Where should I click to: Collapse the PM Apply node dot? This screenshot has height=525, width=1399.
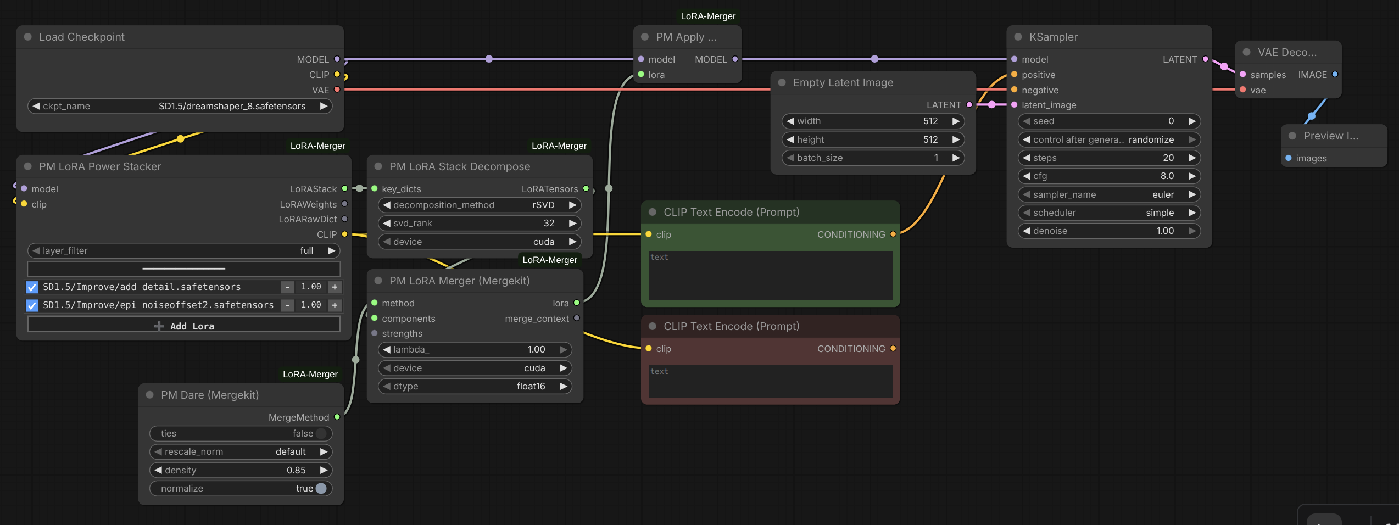[645, 37]
